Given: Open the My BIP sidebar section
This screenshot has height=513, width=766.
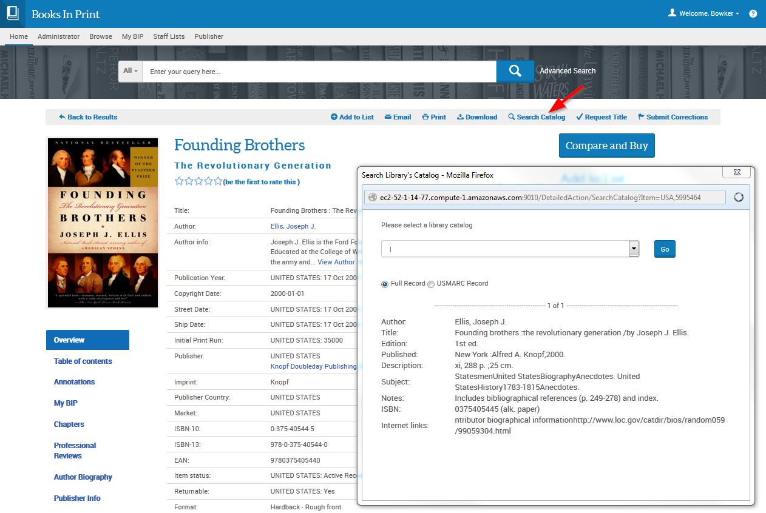Looking at the screenshot, I should 66,403.
